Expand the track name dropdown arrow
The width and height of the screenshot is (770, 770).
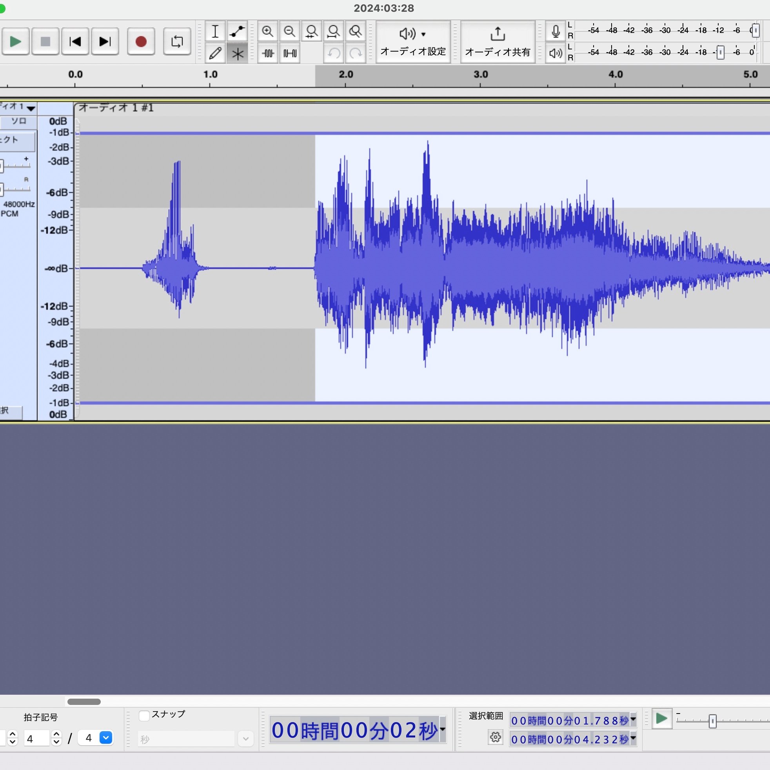click(31, 108)
